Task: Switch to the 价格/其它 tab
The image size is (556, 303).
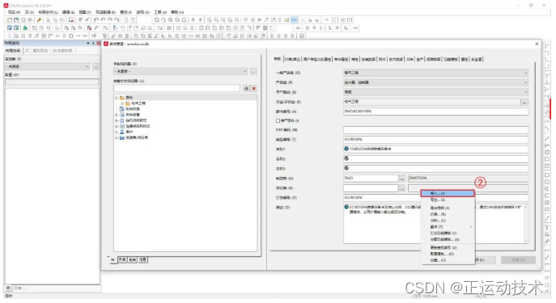Action: 292,60
